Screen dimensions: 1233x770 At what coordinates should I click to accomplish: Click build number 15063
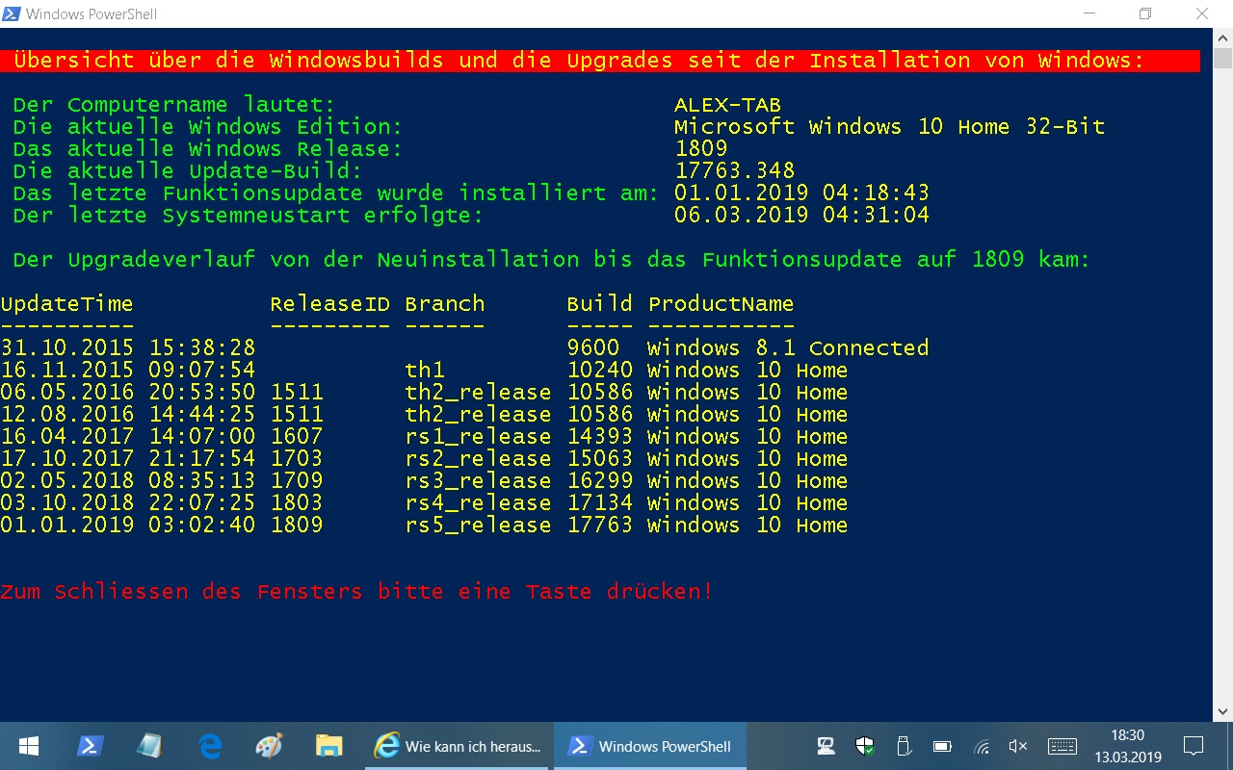point(599,459)
